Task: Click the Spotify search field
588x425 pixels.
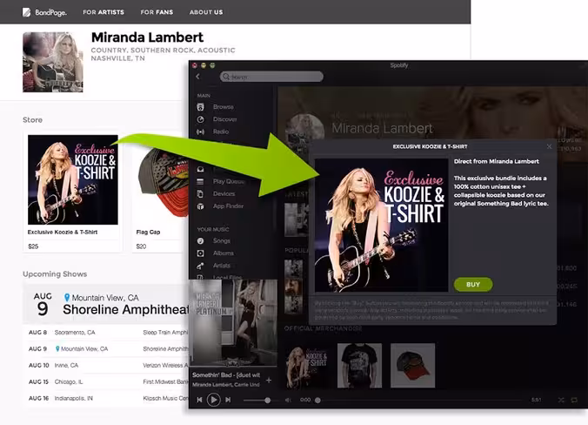Action: click(271, 77)
